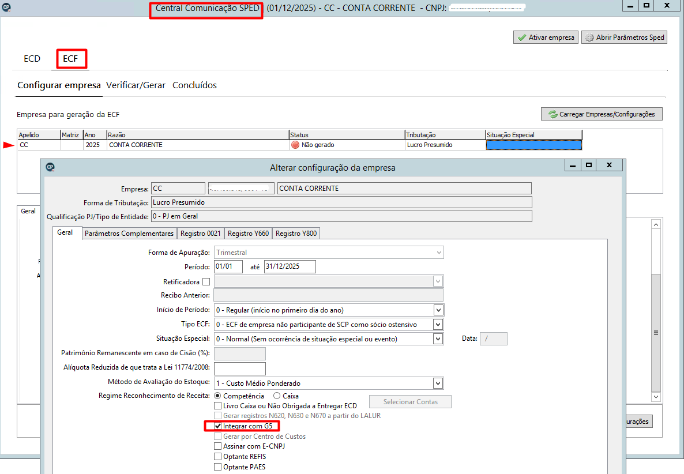The height and width of the screenshot is (474, 684).
Task: Select the Caixa radio button
Action: (x=277, y=396)
